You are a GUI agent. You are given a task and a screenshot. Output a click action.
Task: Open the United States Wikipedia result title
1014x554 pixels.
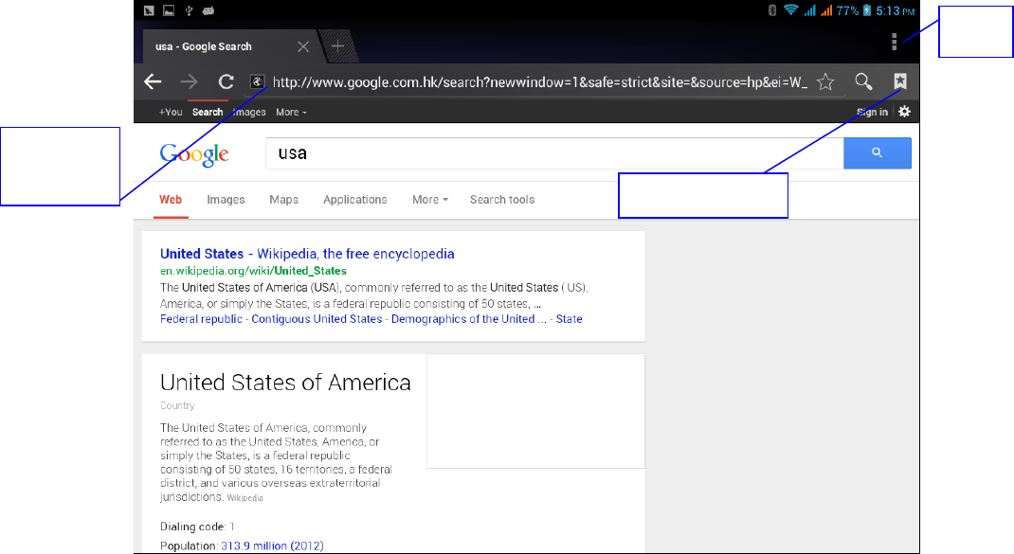pos(307,254)
